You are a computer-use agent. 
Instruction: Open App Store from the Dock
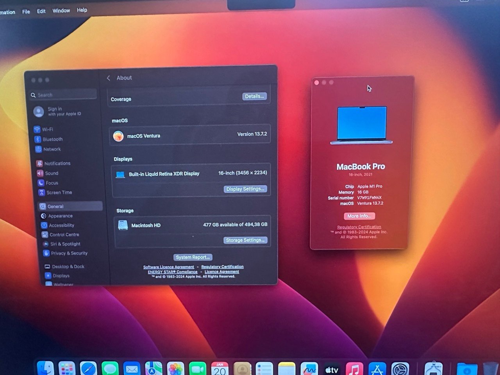pos(377,369)
